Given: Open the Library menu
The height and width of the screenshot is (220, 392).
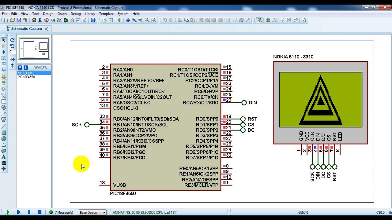Looking at the screenshot, I should (90, 14).
